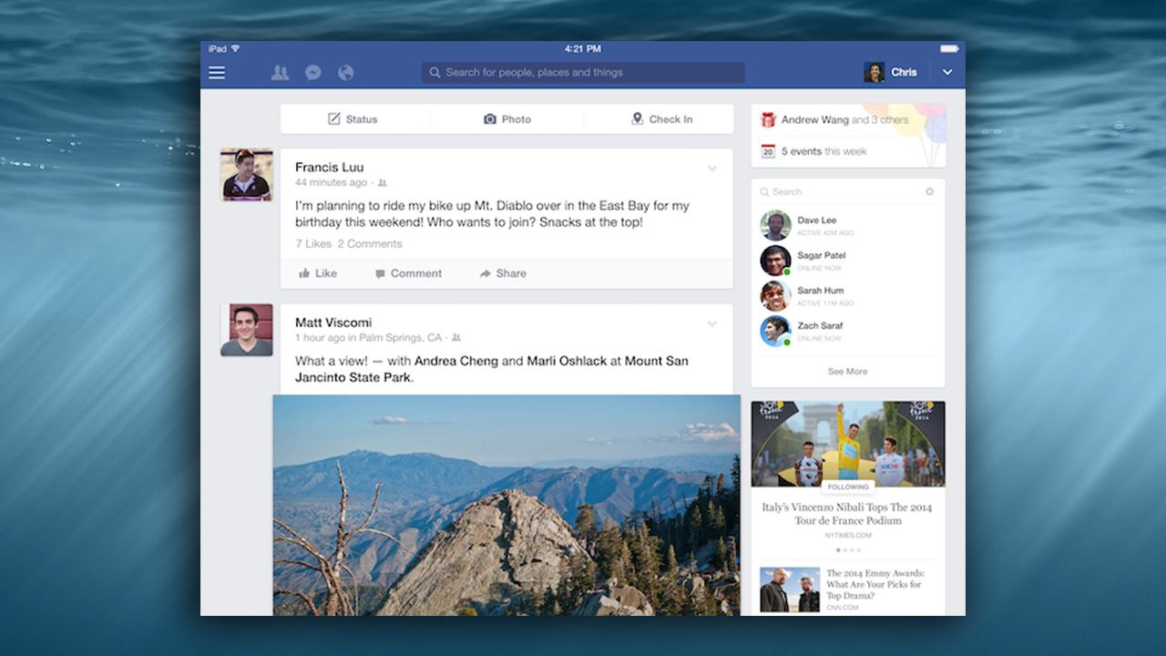The image size is (1166, 656).
Task: Comment on Francis Luu's post
Action: click(x=408, y=273)
